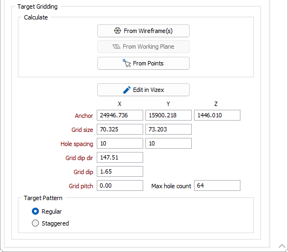This screenshot has height=252, width=288.
Task: Click the Grid pitch label
Action: point(81,186)
